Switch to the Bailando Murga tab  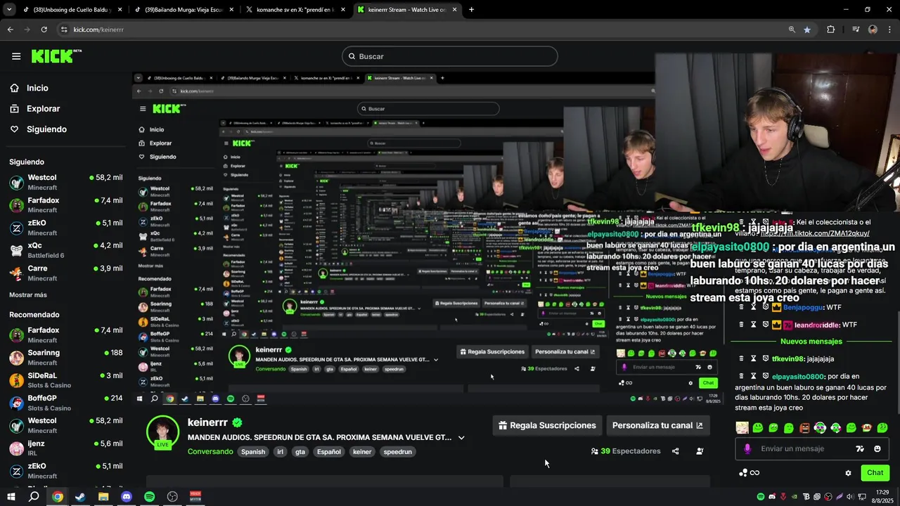183,10
